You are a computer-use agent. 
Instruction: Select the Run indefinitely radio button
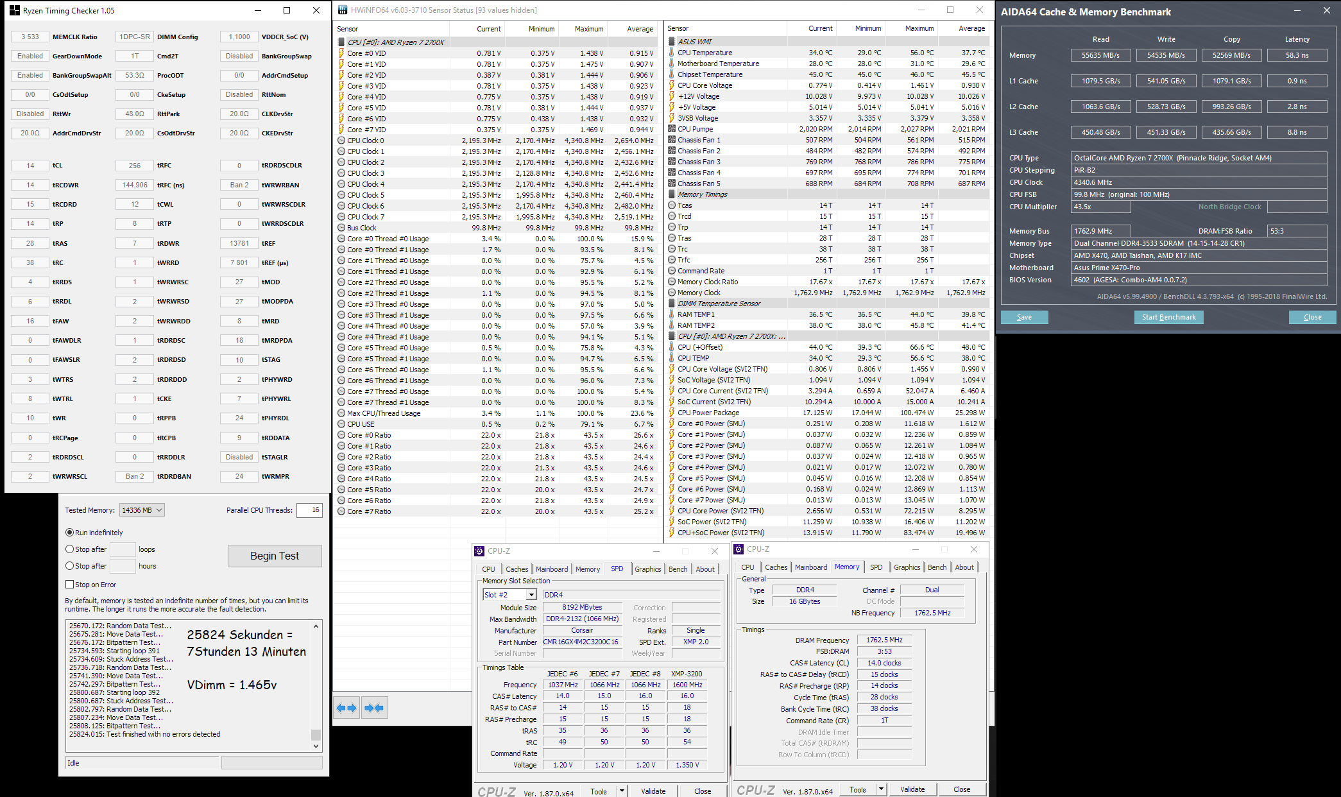point(69,533)
